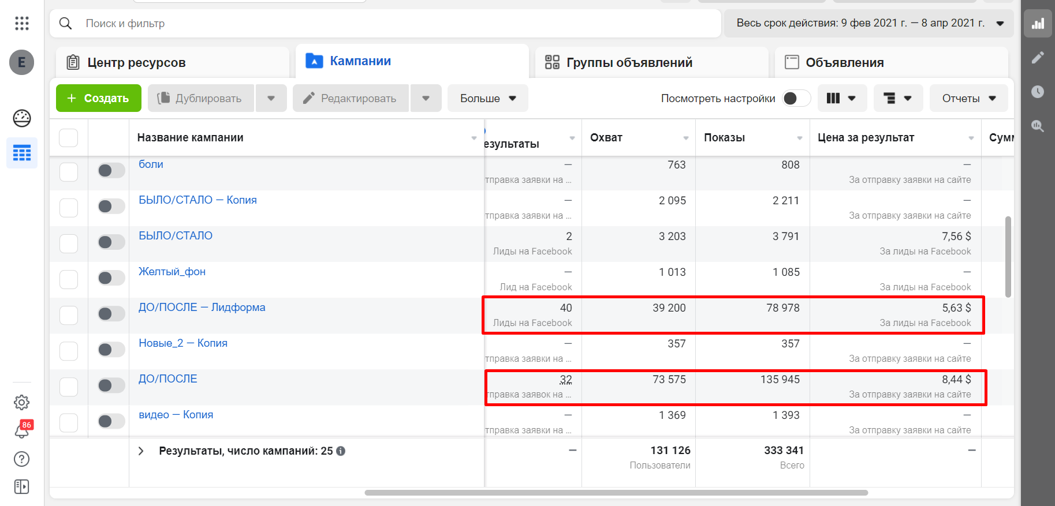Check the box for Новые_2 — Копия row
This screenshot has width=1055, height=506.
pos(69,351)
